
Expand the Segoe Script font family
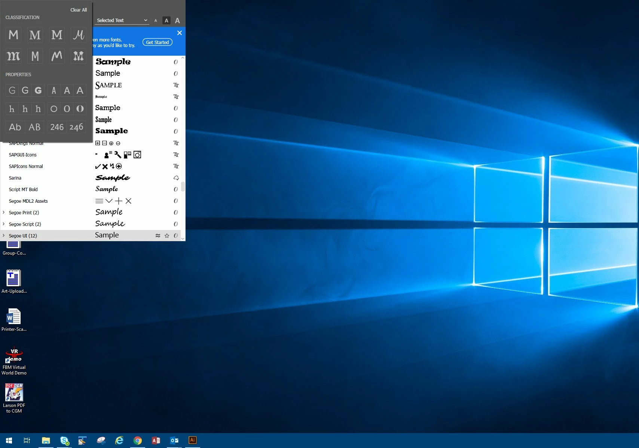[x=4, y=224]
